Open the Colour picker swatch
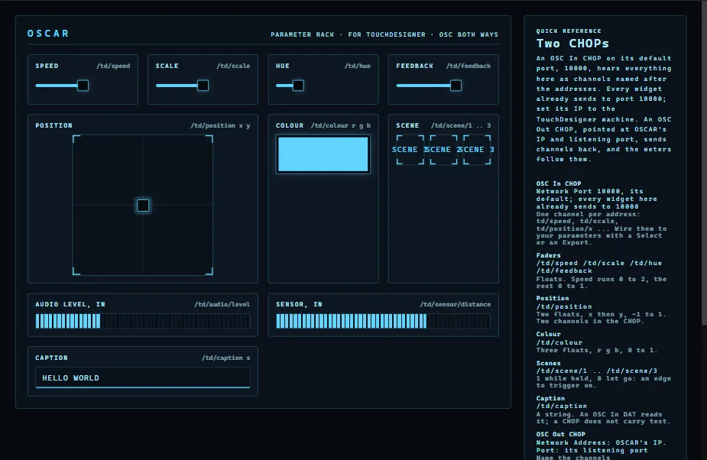This screenshot has width=707, height=460. tap(323, 154)
